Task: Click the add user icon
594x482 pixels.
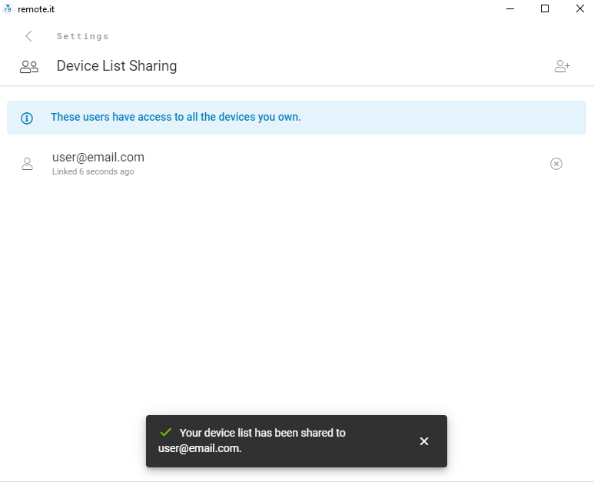Action: pyautogui.click(x=562, y=66)
